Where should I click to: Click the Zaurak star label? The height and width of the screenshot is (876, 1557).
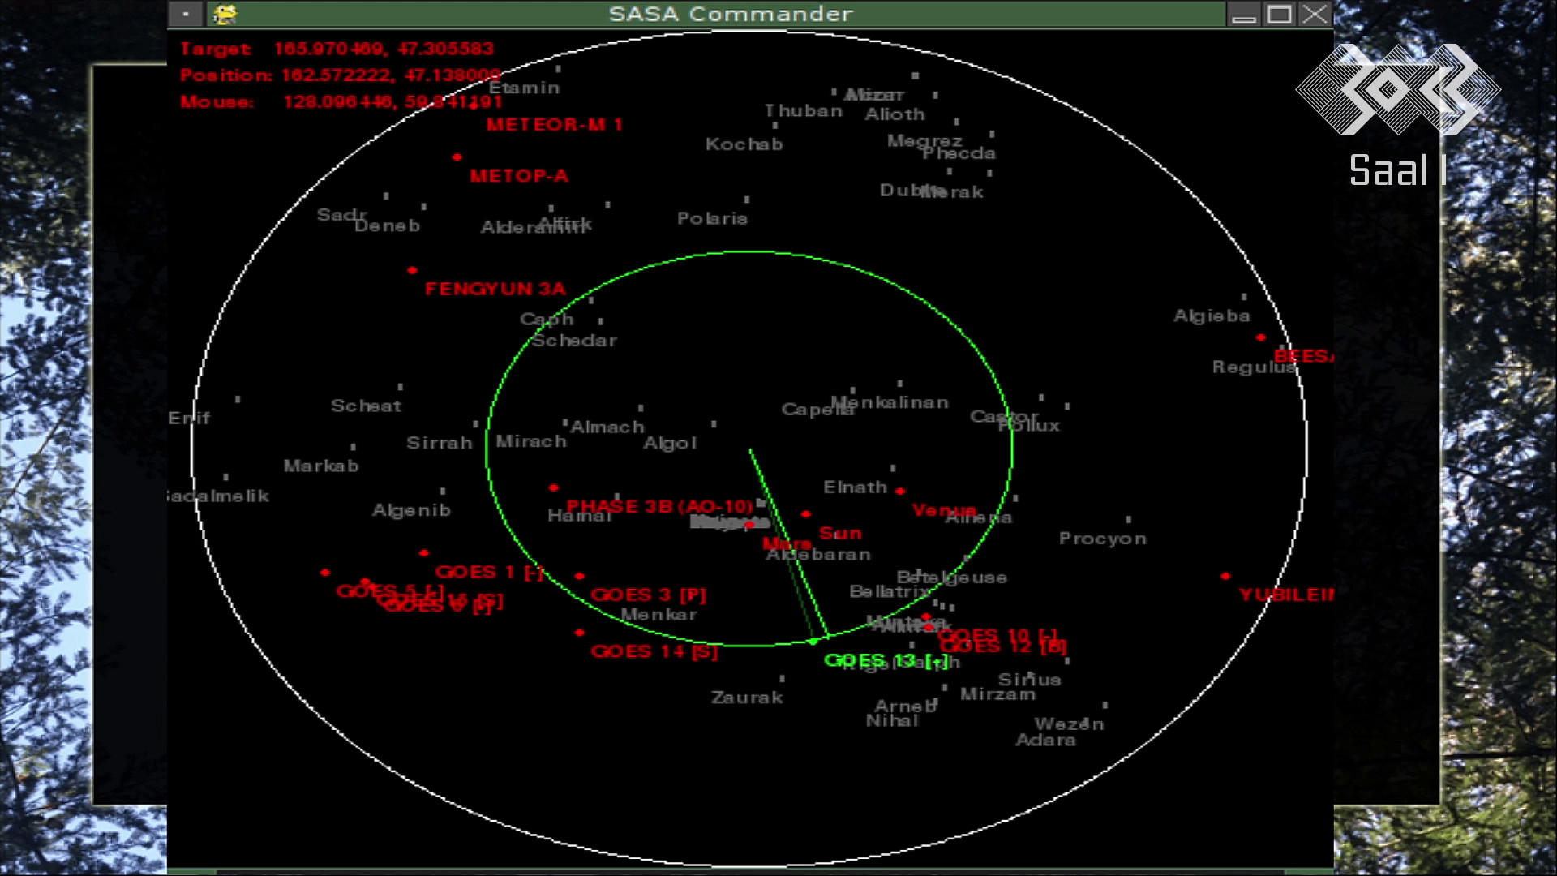pos(747,698)
